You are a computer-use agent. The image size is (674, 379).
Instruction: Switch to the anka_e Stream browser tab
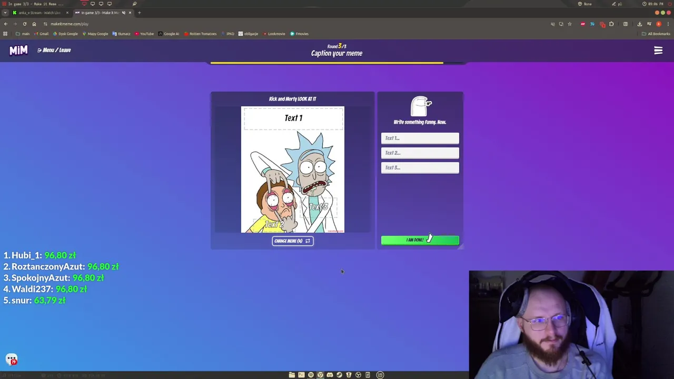(x=39, y=13)
